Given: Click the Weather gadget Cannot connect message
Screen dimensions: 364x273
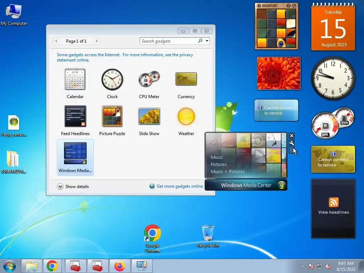Looking at the screenshot, I should point(276,110).
